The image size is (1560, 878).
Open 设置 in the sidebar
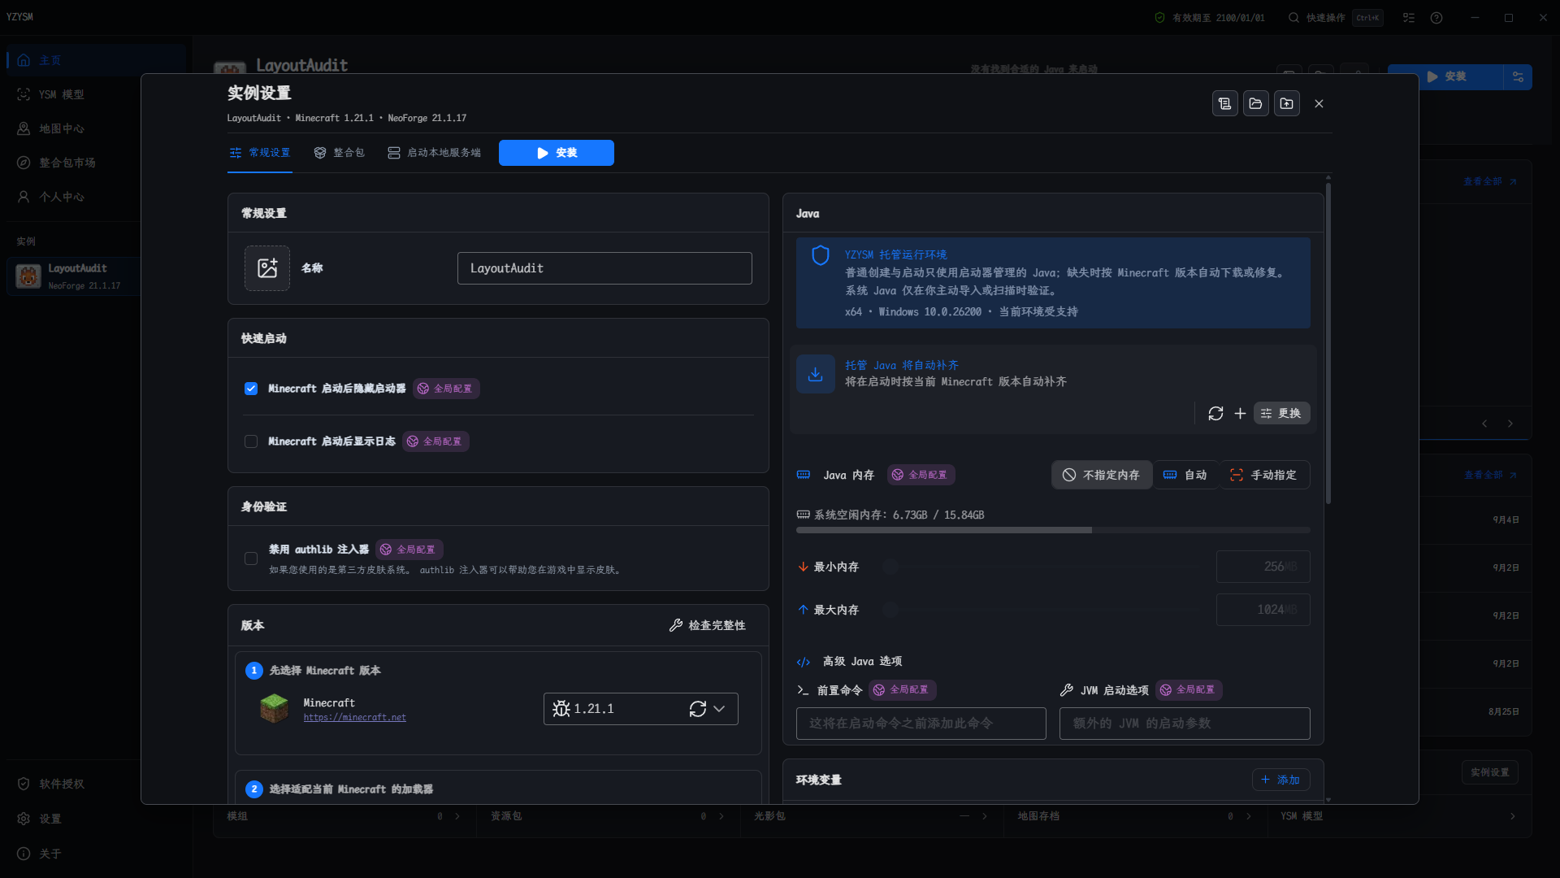pyautogui.click(x=96, y=819)
